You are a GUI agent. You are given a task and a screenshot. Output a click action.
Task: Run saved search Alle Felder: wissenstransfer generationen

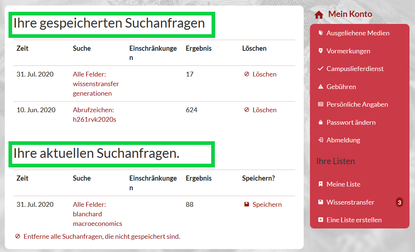pos(96,84)
